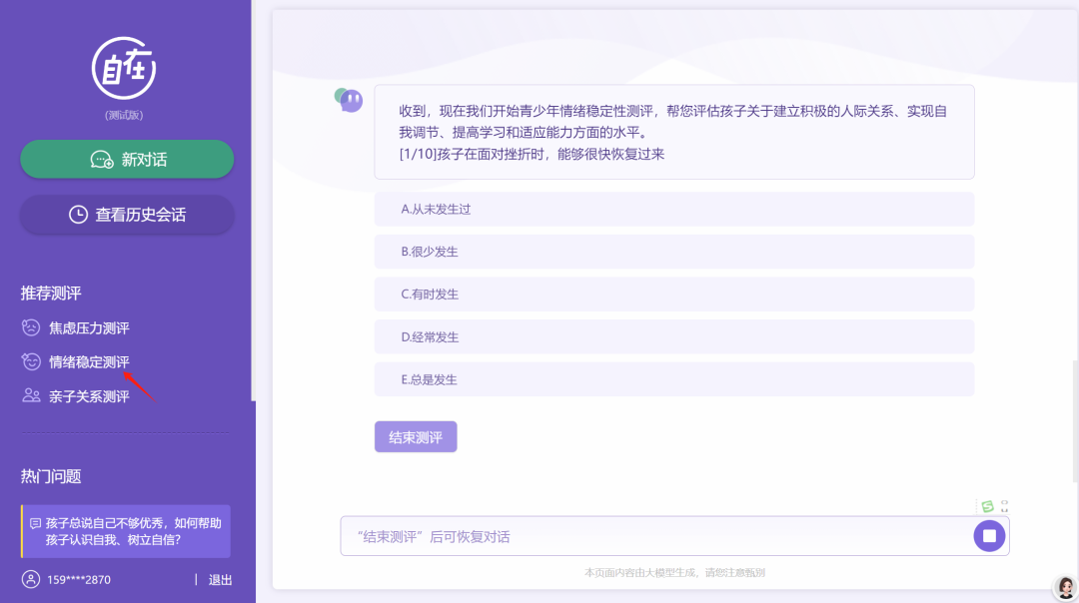The width and height of the screenshot is (1079, 603).
Task: Click the message input field at the bottom
Action: point(649,535)
